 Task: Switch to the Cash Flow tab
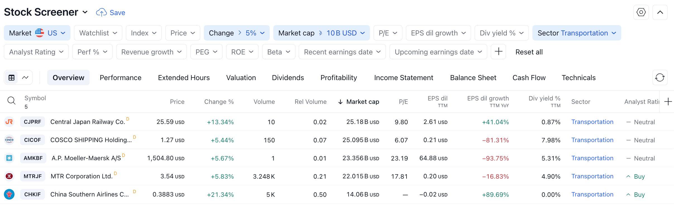point(529,78)
